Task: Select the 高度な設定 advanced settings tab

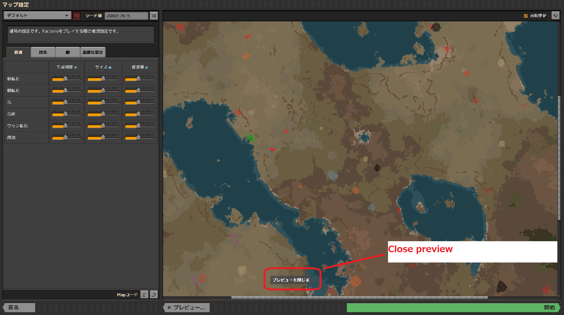Action: [93, 52]
